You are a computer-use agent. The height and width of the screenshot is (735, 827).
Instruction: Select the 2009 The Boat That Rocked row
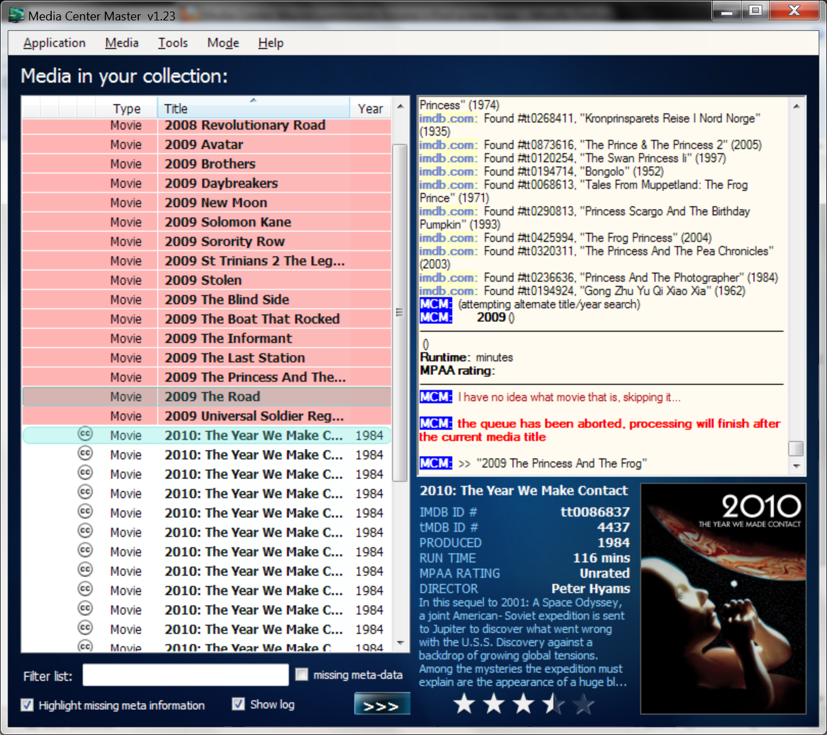pos(207,319)
